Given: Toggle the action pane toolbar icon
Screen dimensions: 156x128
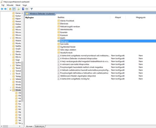Looking at the screenshot, I should pos(27,9).
